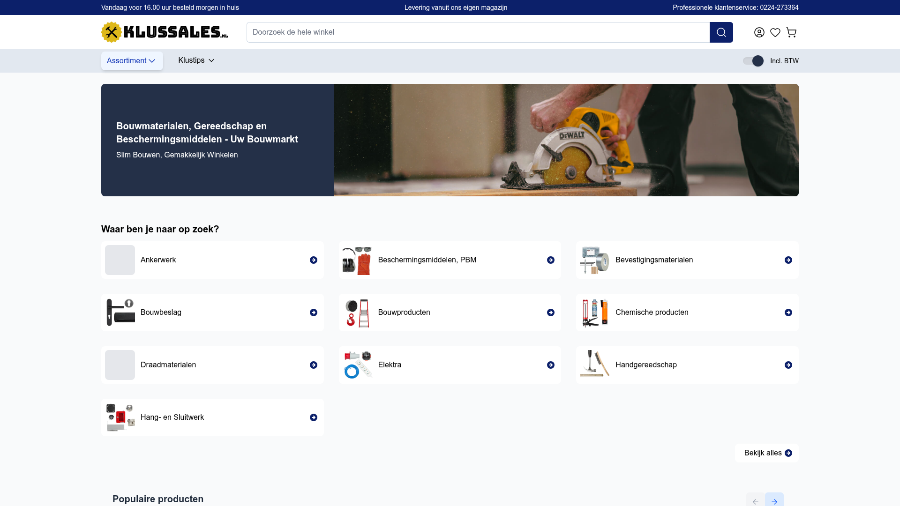Expand the Assortiment dropdown menu
The width and height of the screenshot is (900, 506).
pyautogui.click(x=132, y=61)
